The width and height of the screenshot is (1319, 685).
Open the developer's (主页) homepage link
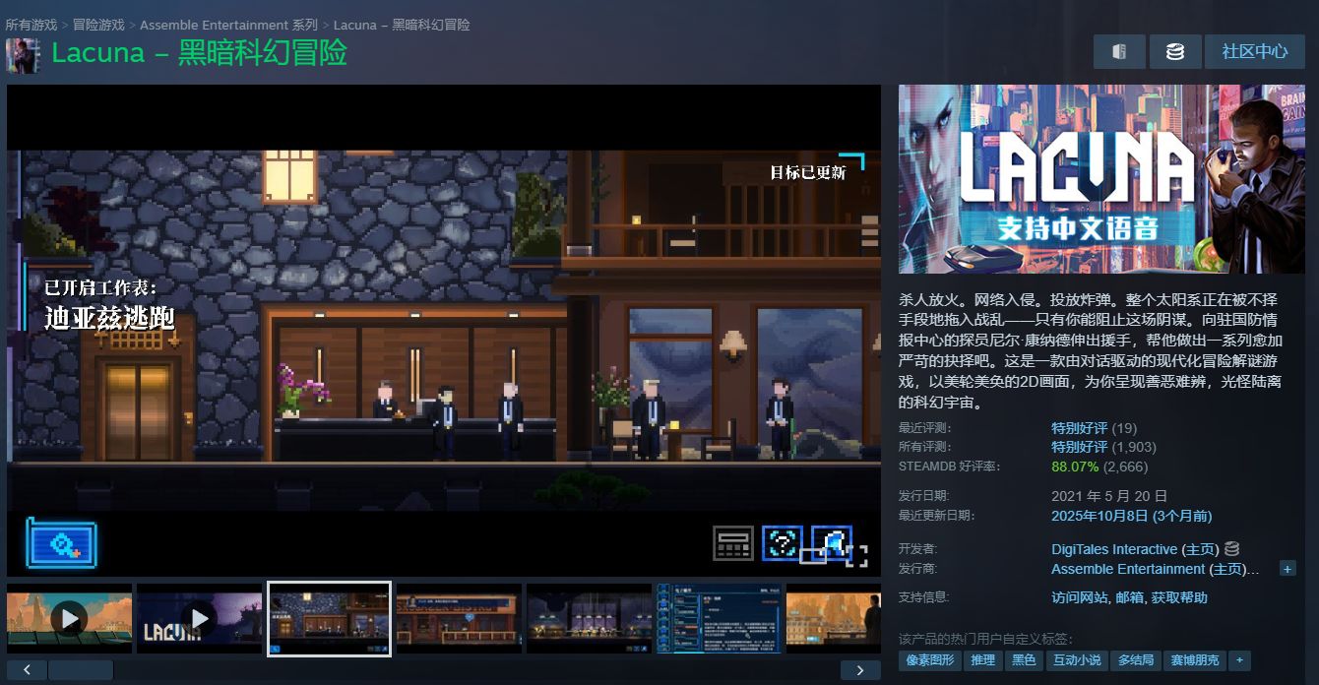point(1200,549)
